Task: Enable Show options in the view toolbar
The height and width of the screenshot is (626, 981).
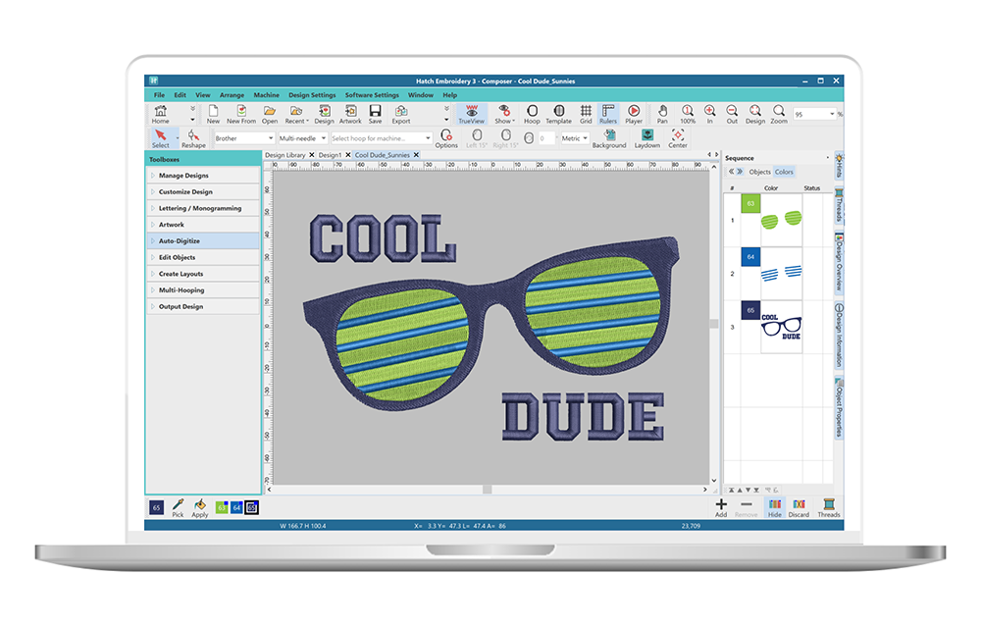Action: pyautogui.click(x=503, y=113)
